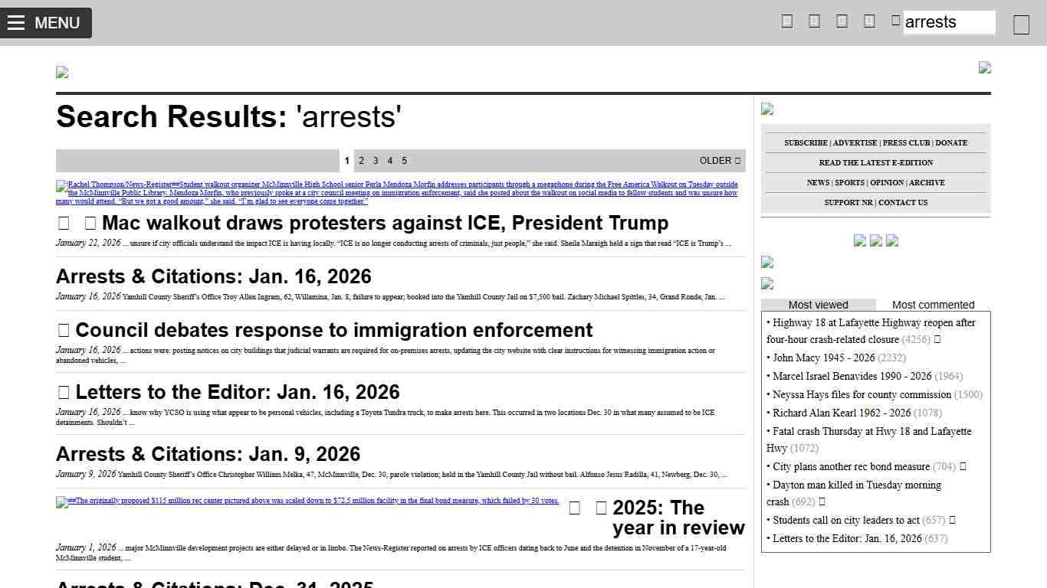Click the icon before the 'Council debates' headline
The width and height of the screenshot is (1047, 588).
pos(64,331)
